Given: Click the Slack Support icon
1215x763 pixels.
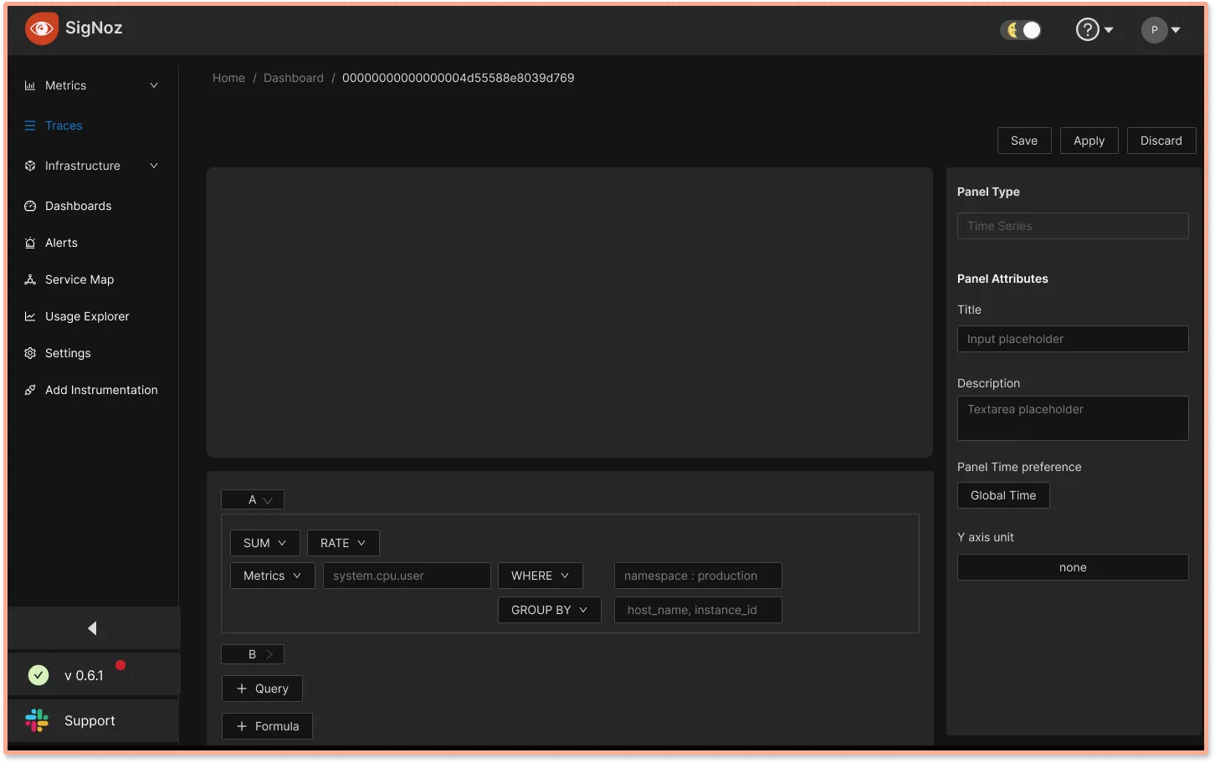Looking at the screenshot, I should coord(37,720).
